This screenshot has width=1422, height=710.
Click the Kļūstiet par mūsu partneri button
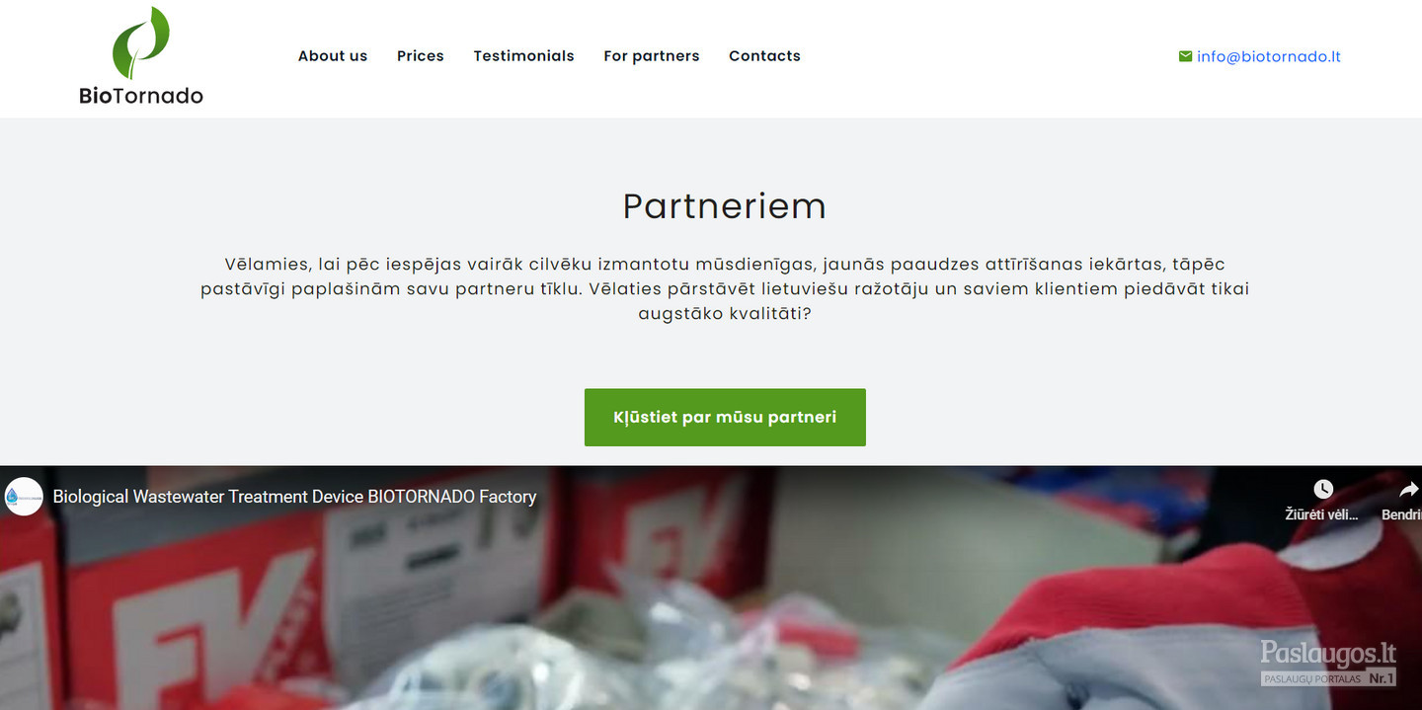click(x=725, y=417)
